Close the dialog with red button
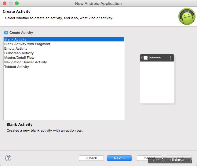The width and height of the screenshot is (197, 166). click(x=5, y=3)
